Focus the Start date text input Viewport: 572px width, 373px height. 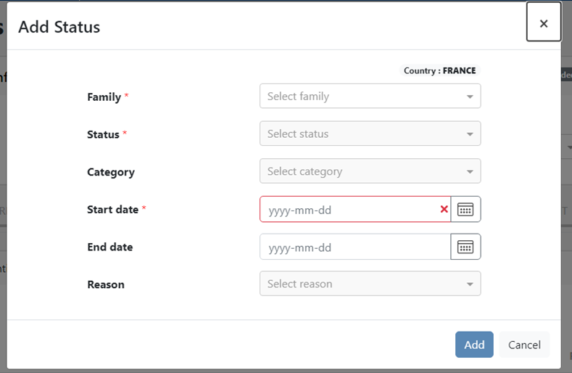(348, 210)
